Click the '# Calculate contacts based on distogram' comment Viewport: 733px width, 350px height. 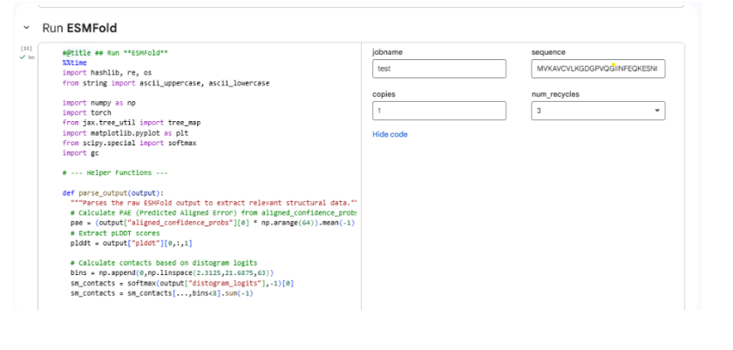pos(164,263)
